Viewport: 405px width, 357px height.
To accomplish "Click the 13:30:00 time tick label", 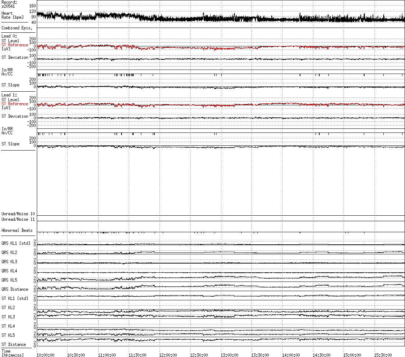I will coord(260,355).
